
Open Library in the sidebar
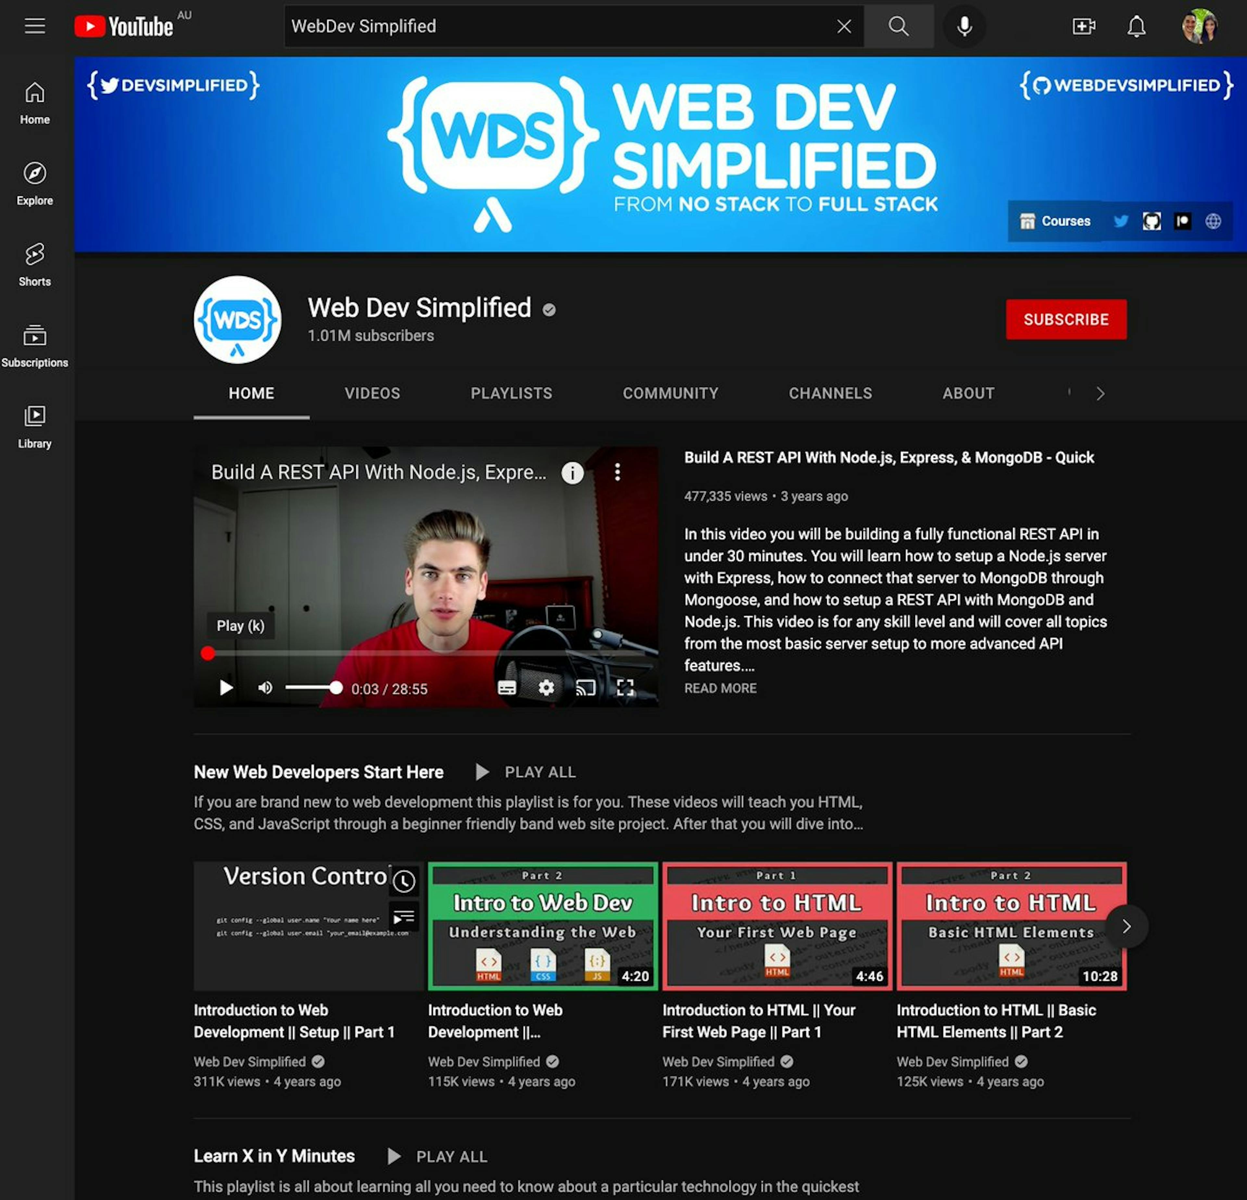tap(35, 427)
